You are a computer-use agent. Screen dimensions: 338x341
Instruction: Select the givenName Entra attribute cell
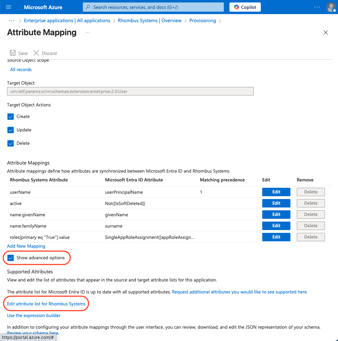click(x=116, y=215)
